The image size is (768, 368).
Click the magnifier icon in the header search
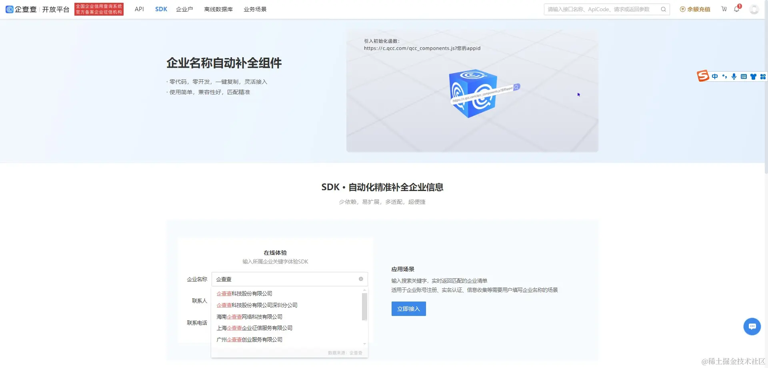tap(664, 9)
